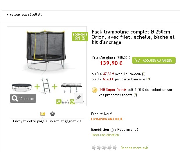The width and height of the screenshot is (180, 152).
Task: Click the trampoline cover accessory image
Action: click(x=22, y=87)
